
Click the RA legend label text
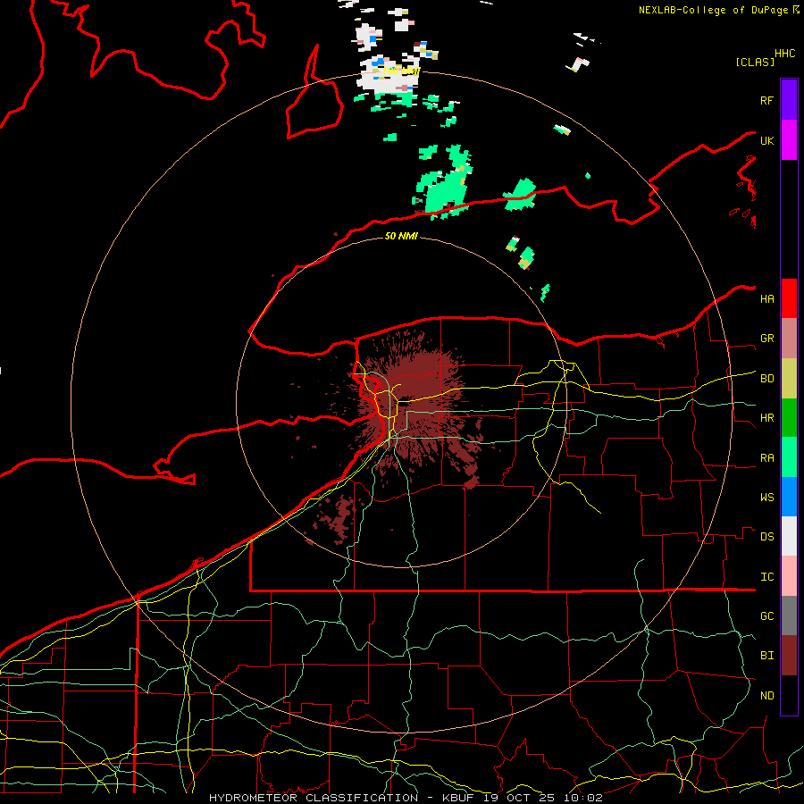coord(766,458)
